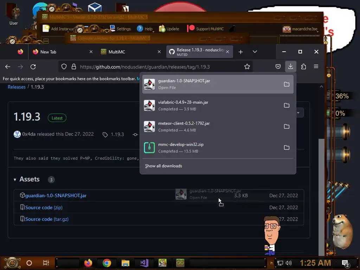Viewport: 360px width, 270px height.
Task: Launch Firefox from the taskbar
Action: (88, 263)
